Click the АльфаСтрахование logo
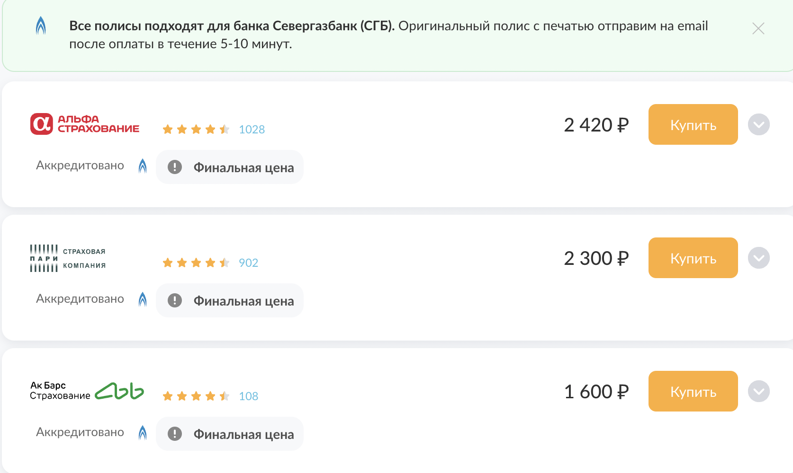Image resolution: width=793 pixels, height=473 pixels. coord(85,124)
